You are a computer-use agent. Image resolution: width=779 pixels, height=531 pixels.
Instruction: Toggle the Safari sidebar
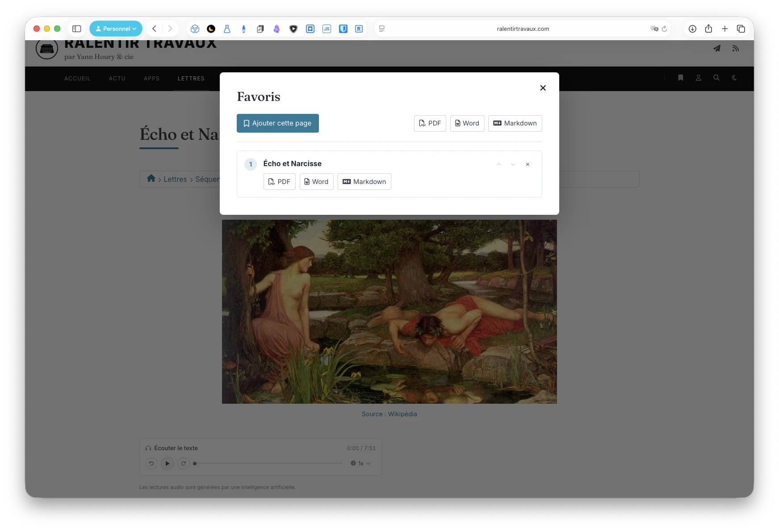point(77,29)
